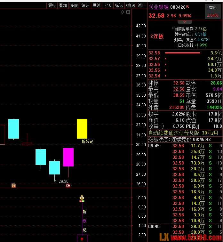Click the 现量 value 51
The width and height of the screenshot is (223, 242).
pyautogui.click(x=182, y=101)
